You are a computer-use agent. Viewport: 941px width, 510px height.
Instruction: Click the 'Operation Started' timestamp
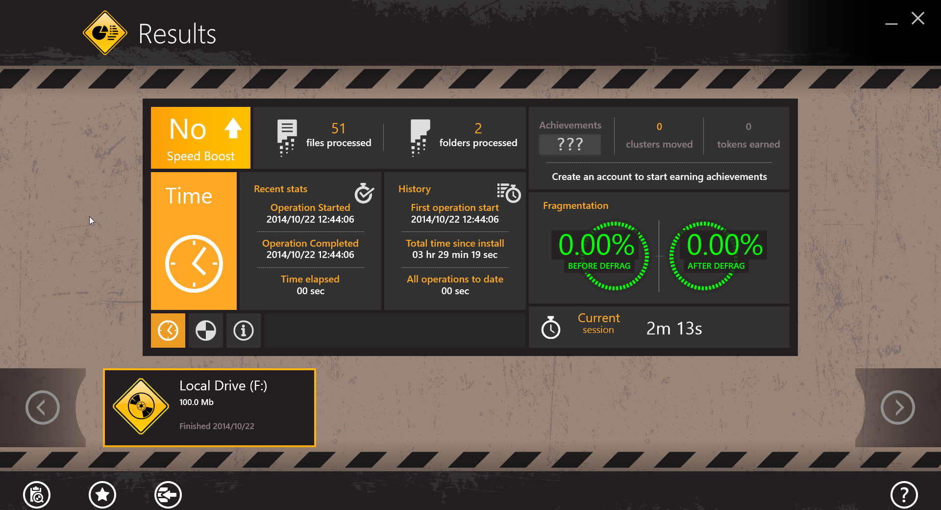(310, 219)
